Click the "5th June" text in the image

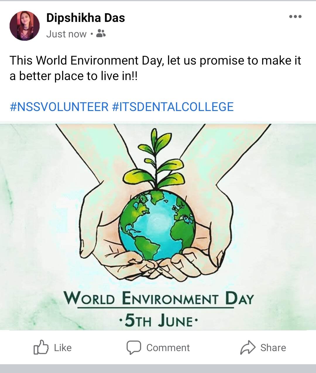159,321
